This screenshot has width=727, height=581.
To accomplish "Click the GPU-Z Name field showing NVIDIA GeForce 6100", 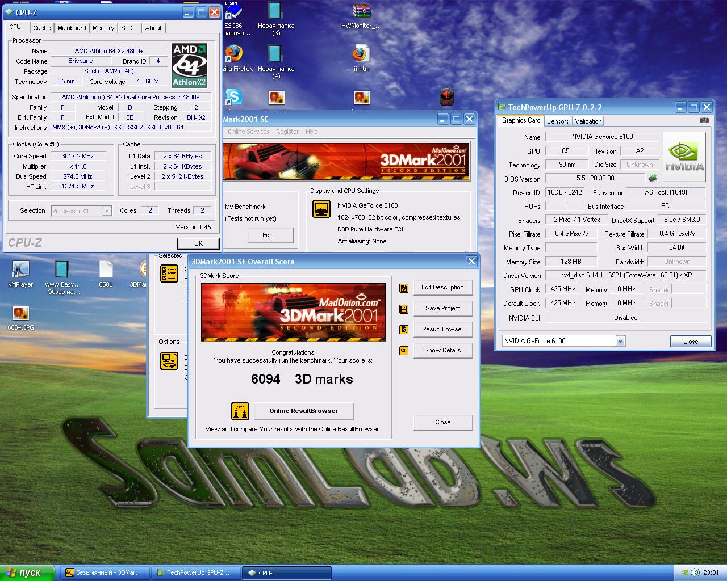I will coord(602,137).
